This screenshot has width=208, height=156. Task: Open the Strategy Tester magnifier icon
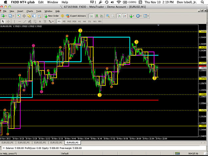[x=39, y=16]
